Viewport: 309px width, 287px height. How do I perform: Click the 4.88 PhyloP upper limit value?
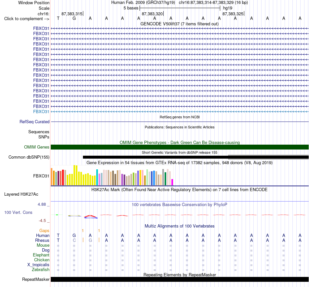coord(42,204)
